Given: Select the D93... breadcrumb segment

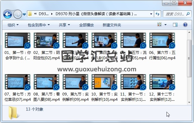Looking at the screenshot, I should pyautogui.click(x=44, y=14).
